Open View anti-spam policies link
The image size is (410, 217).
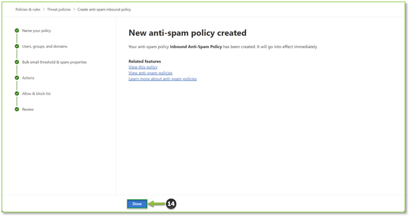(150, 73)
